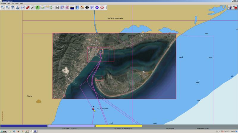Click the Zoom Out magnifier icon
Viewport: 238px width, 133px height.
8,7
